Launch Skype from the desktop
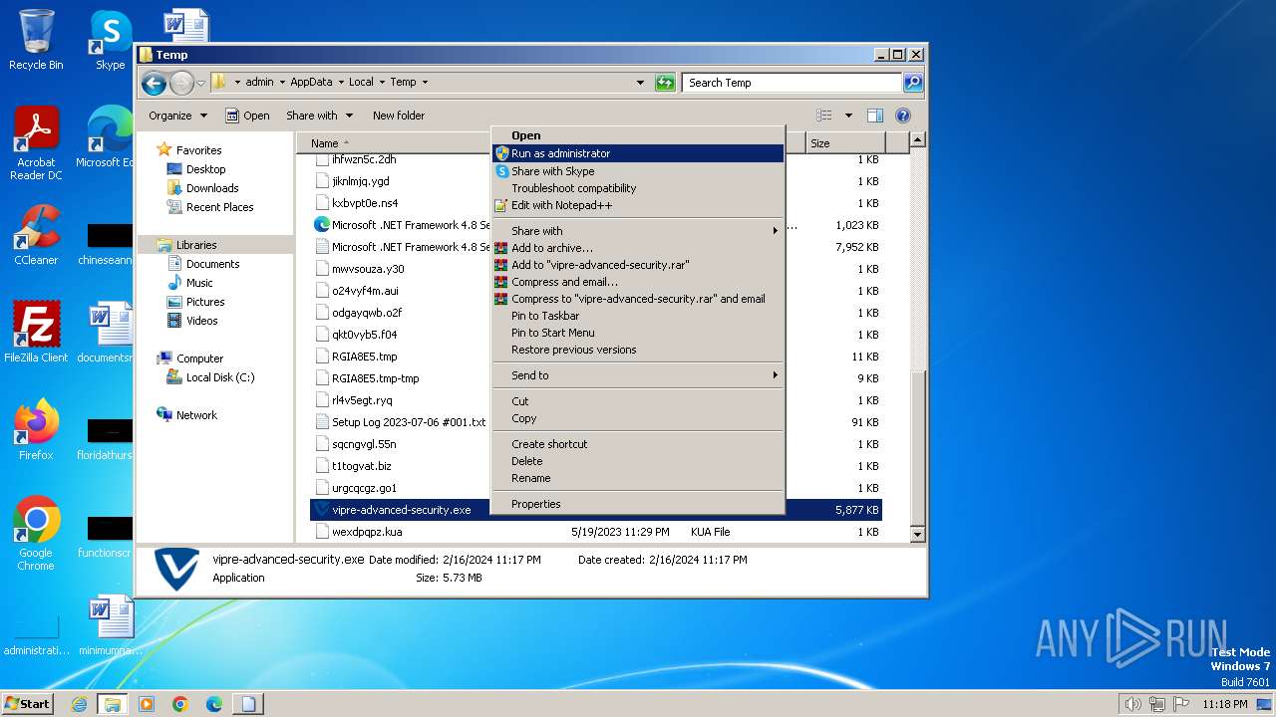The width and height of the screenshot is (1276, 717). [110, 40]
